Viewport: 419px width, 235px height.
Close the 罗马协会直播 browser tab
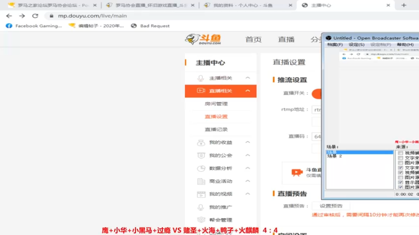point(193,5)
